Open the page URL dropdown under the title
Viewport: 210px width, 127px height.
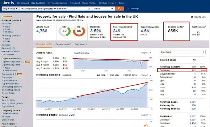(82, 20)
